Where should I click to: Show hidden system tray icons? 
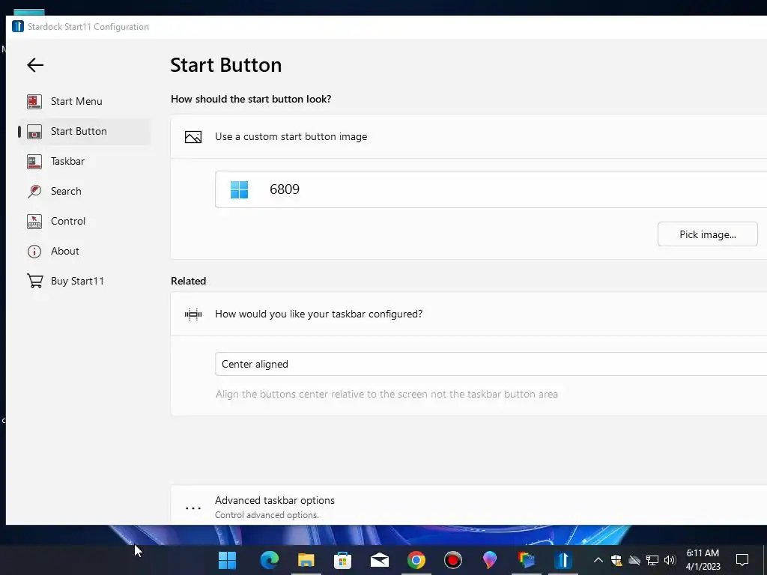click(x=598, y=560)
